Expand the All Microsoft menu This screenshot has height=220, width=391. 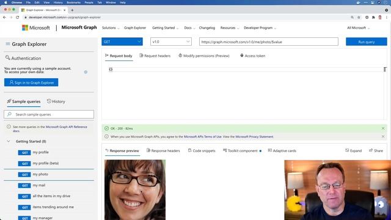pyautogui.click(x=359, y=28)
